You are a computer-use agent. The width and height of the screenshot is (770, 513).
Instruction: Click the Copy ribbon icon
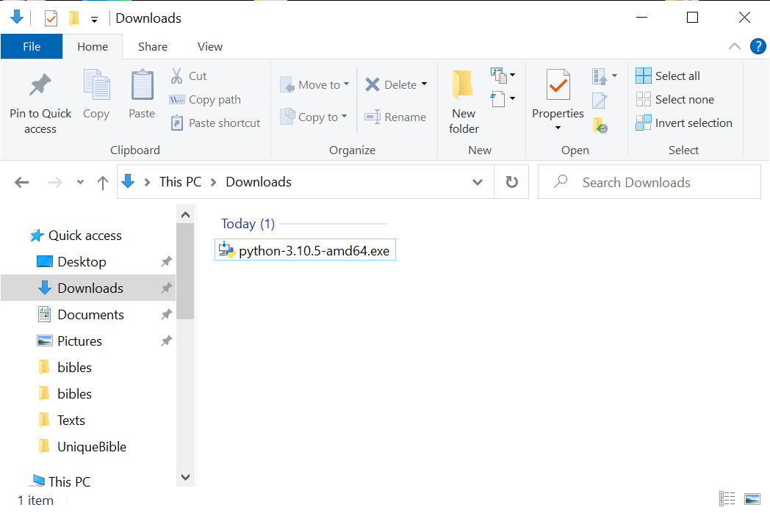point(96,84)
